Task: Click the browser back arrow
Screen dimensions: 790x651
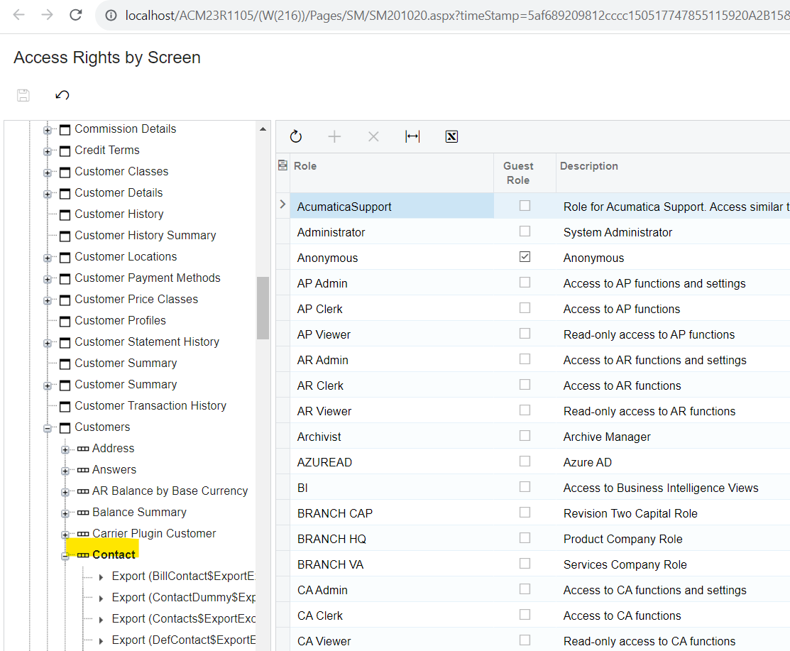Action: click(x=18, y=15)
